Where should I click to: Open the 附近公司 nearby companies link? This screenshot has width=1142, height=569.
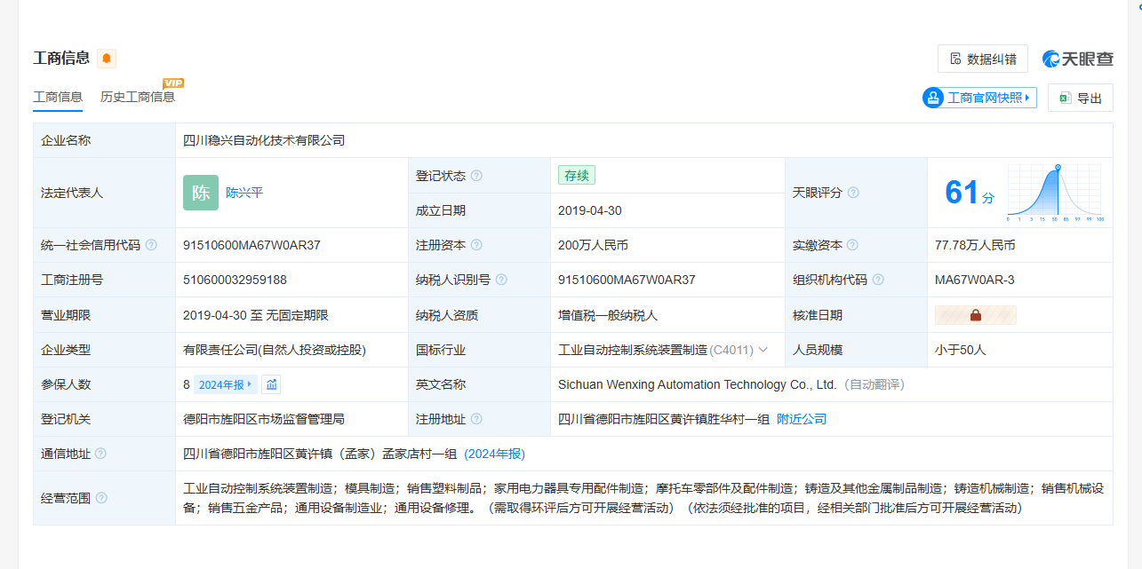pyautogui.click(x=801, y=419)
